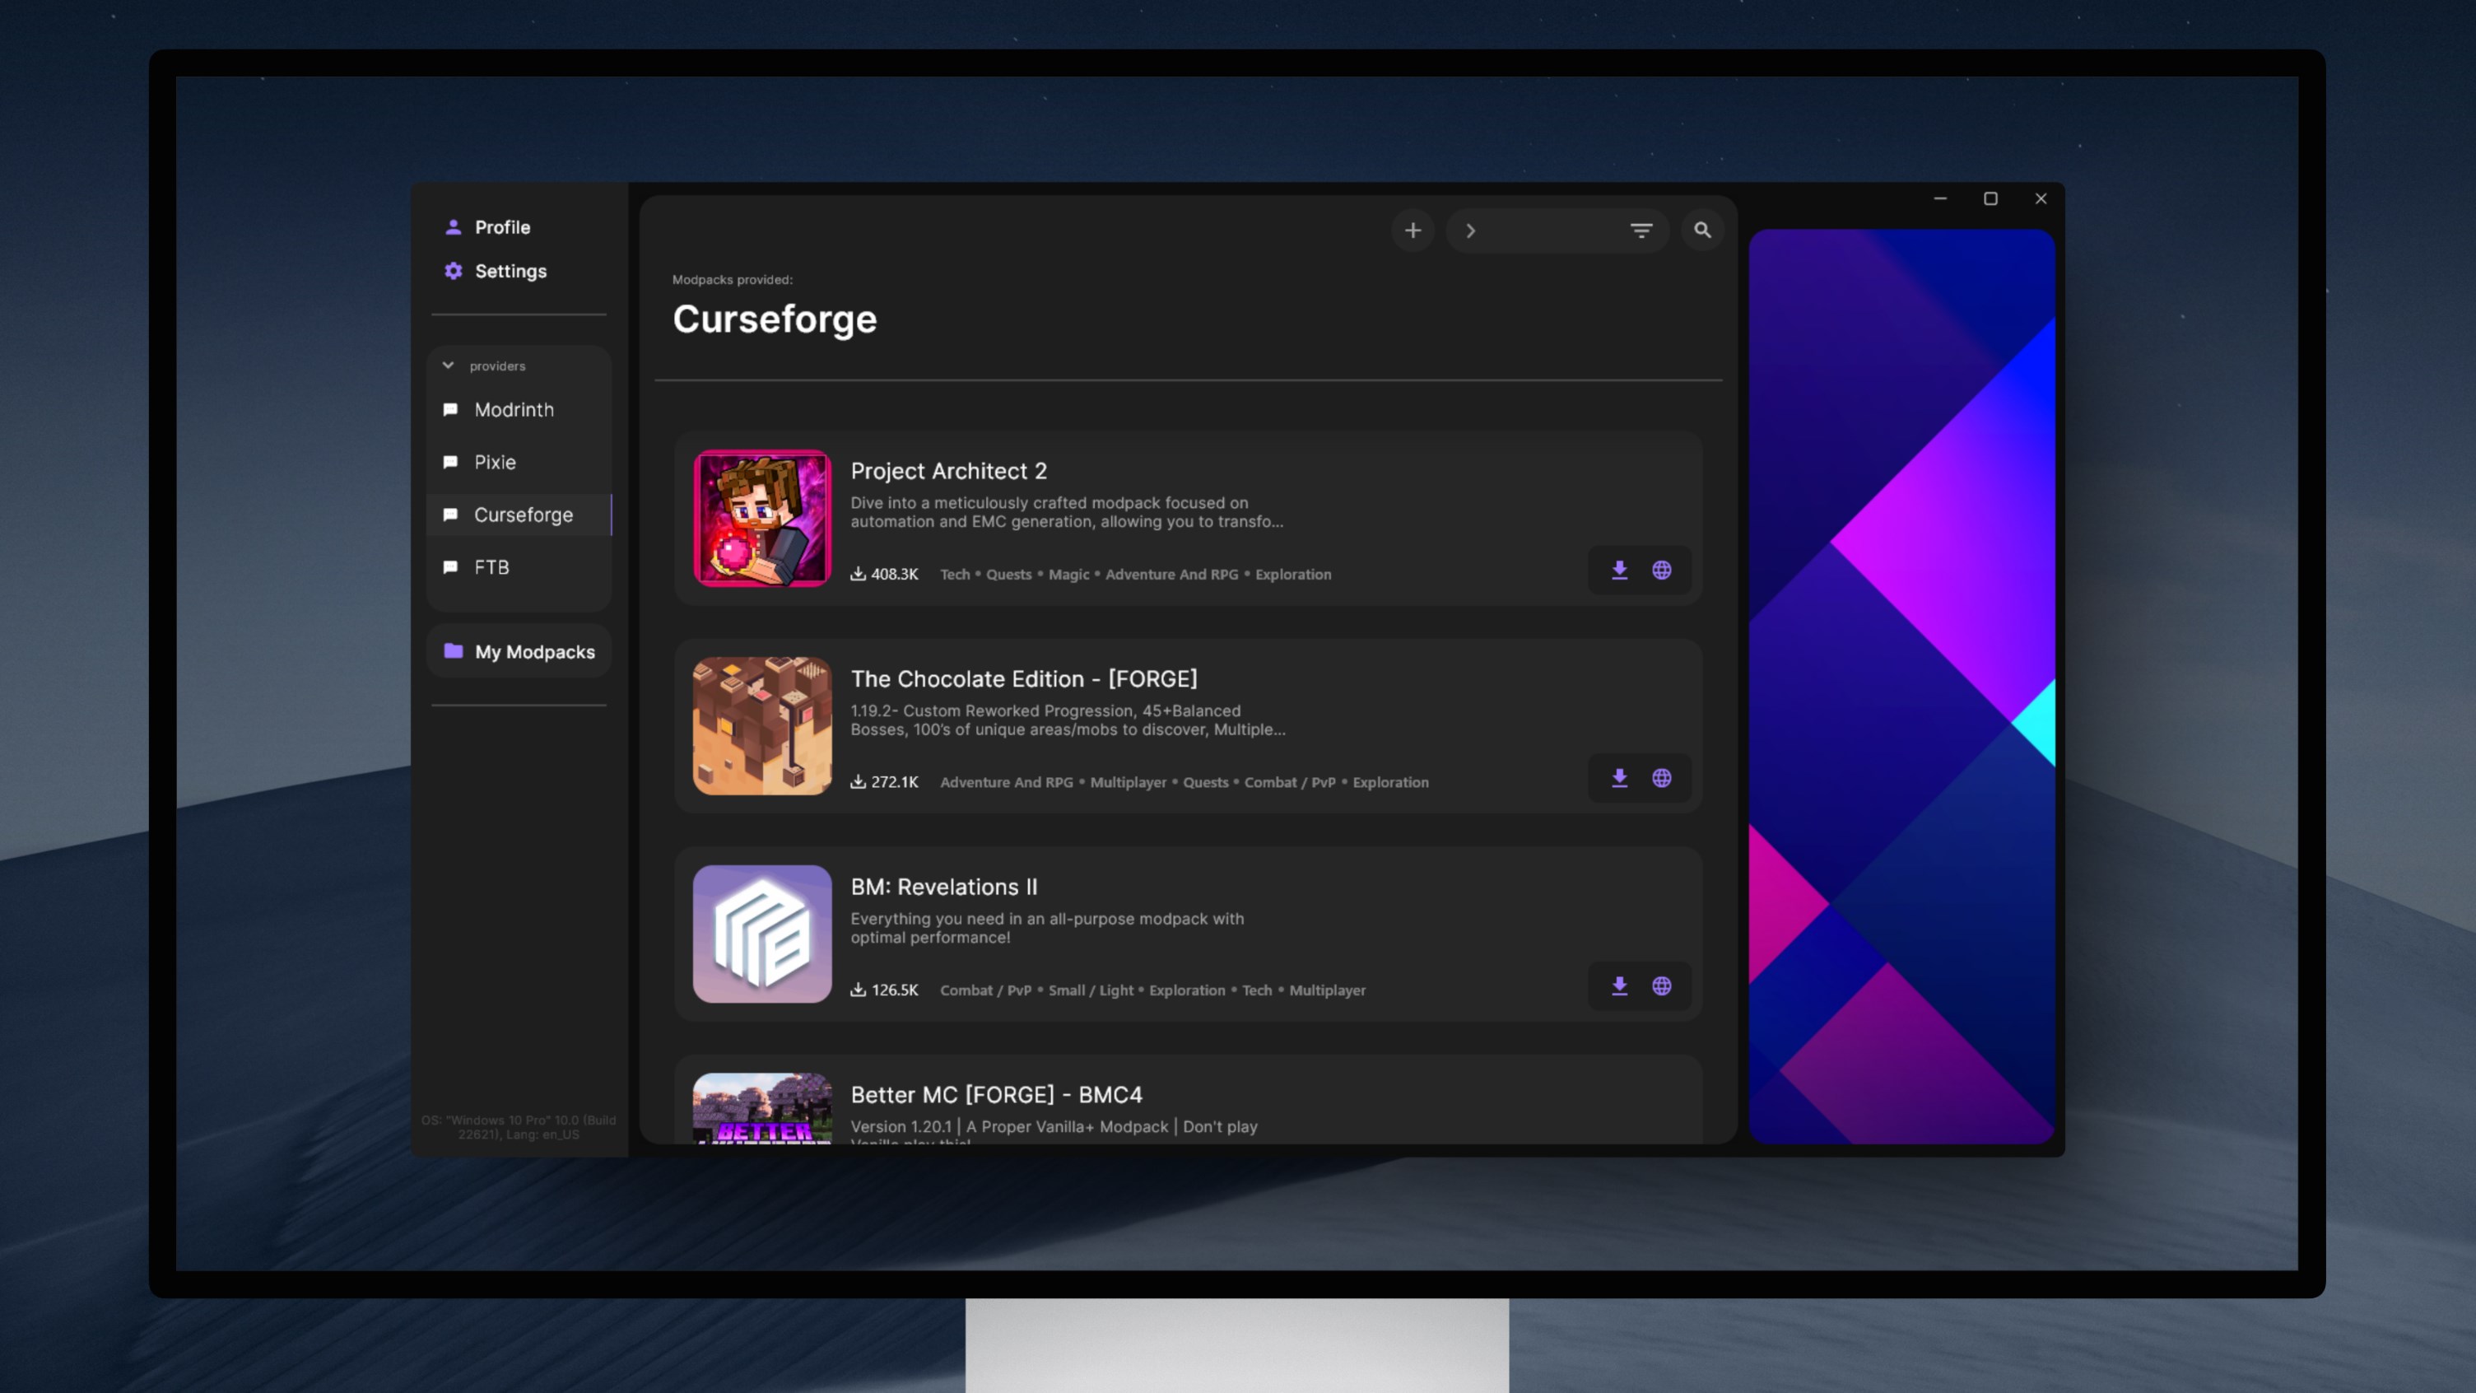Open Settings from sidebar
This screenshot has width=2476, height=1393.
(510, 271)
